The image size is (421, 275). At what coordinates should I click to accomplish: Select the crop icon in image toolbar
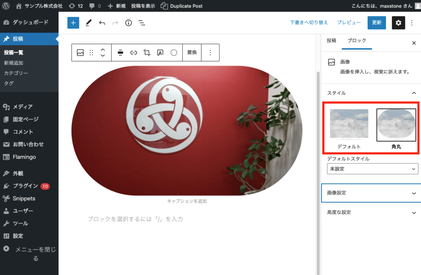click(x=146, y=53)
